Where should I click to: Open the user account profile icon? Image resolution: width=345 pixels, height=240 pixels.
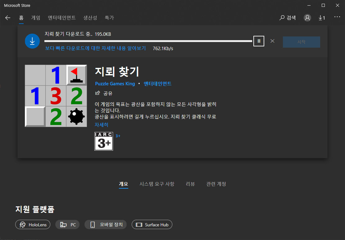click(307, 18)
